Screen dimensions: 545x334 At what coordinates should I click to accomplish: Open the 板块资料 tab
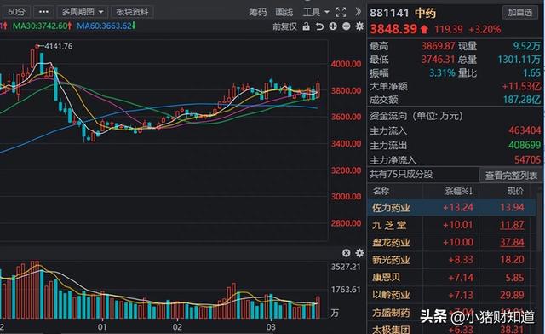pos(132,12)
